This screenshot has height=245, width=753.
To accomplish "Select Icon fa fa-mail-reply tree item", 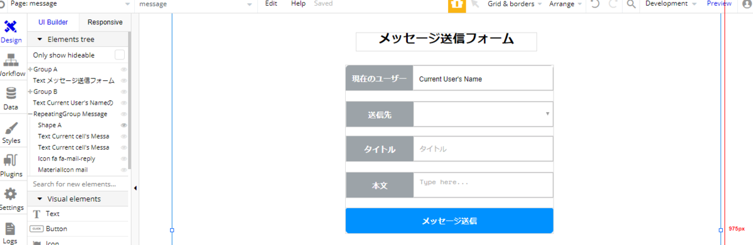I will point(67,159).
